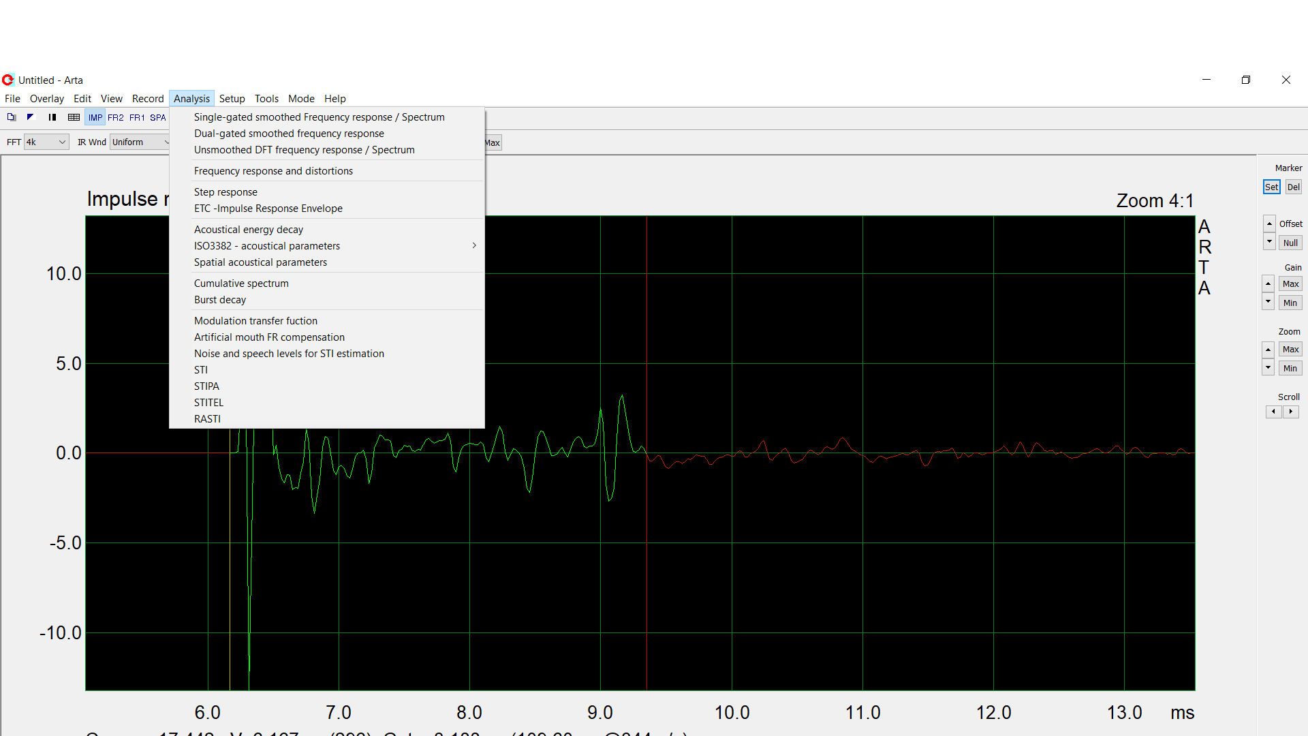
Task: Select Artificial mouth FR compensation
Action: (327, 337)
